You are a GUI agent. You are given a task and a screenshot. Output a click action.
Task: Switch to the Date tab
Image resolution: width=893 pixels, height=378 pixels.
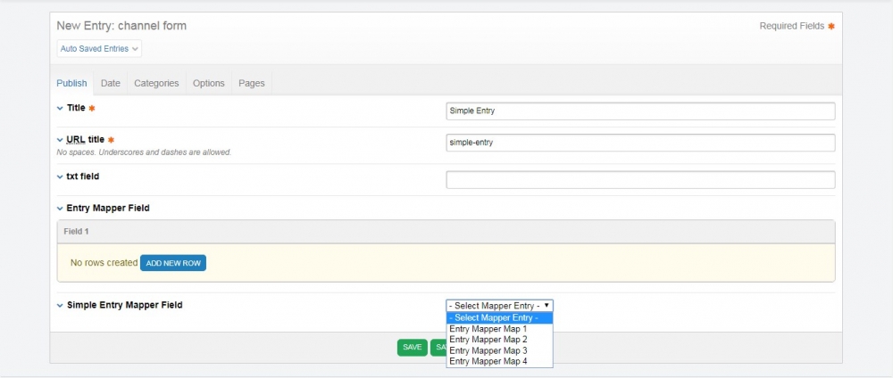110,83
